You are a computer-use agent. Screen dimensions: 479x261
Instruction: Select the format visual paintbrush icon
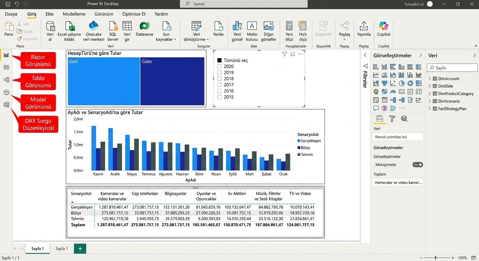pos(392,119)
